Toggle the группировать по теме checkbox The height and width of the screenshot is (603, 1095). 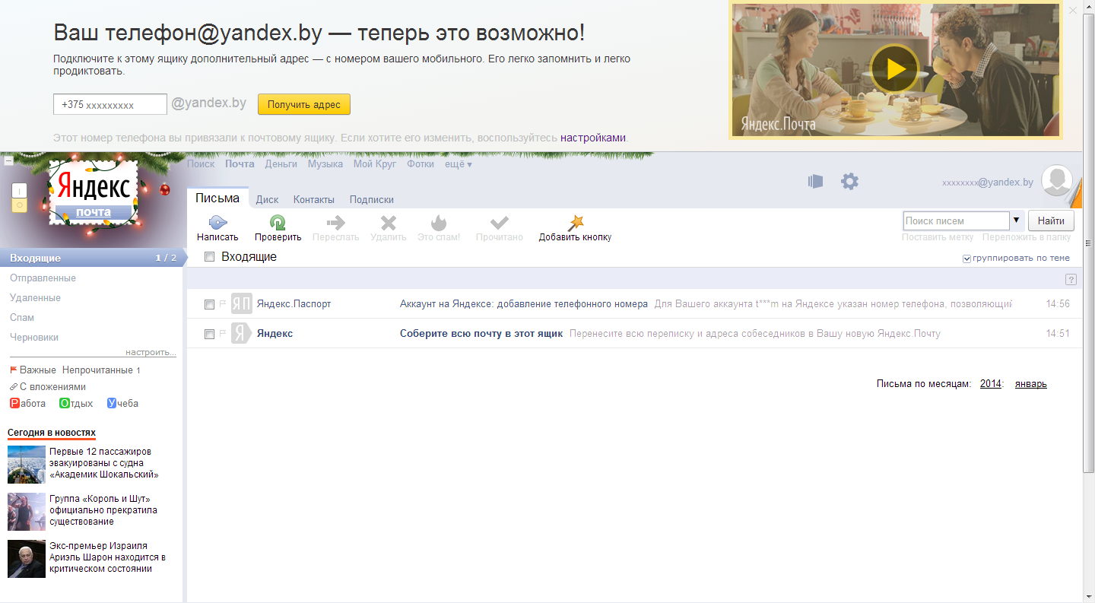(966, 259)
